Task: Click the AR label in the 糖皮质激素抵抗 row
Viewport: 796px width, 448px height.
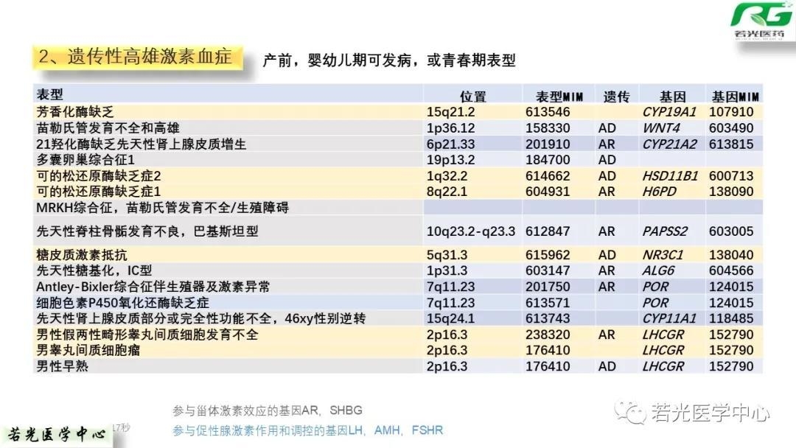Action: pyautogui.click(x=607, y=253)
